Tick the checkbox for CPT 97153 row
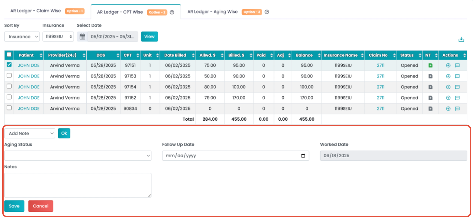473x219 pixels. 9,76
